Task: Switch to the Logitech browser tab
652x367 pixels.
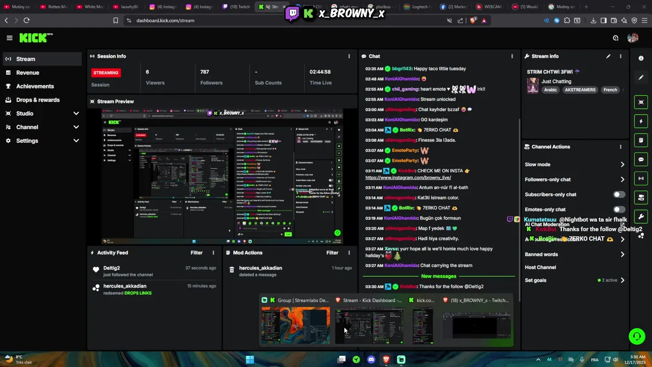Action: tap(417, 7)
